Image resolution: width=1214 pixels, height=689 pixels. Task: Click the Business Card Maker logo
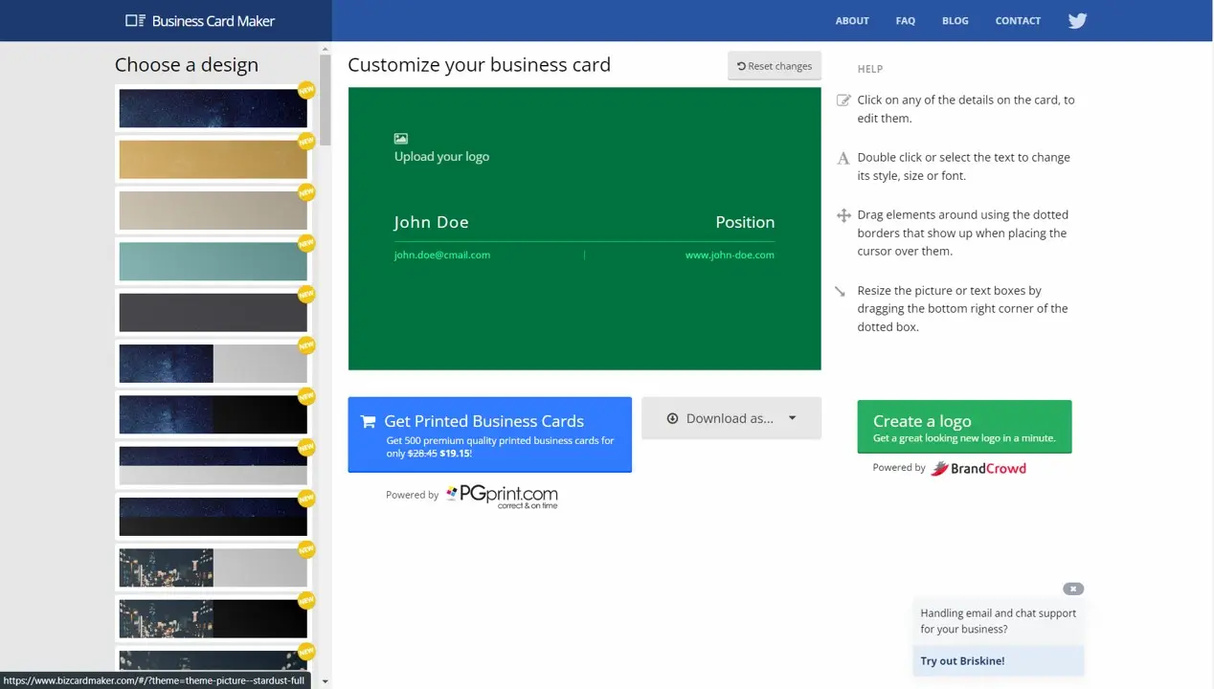200,20
